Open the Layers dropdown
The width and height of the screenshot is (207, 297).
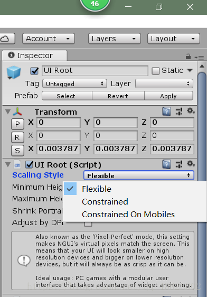click(115, 39)
